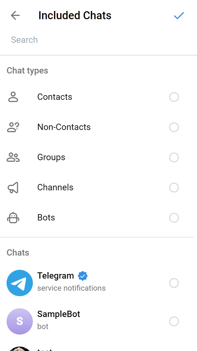Include the Telegram chat via its radio button

tap(174, 283)
